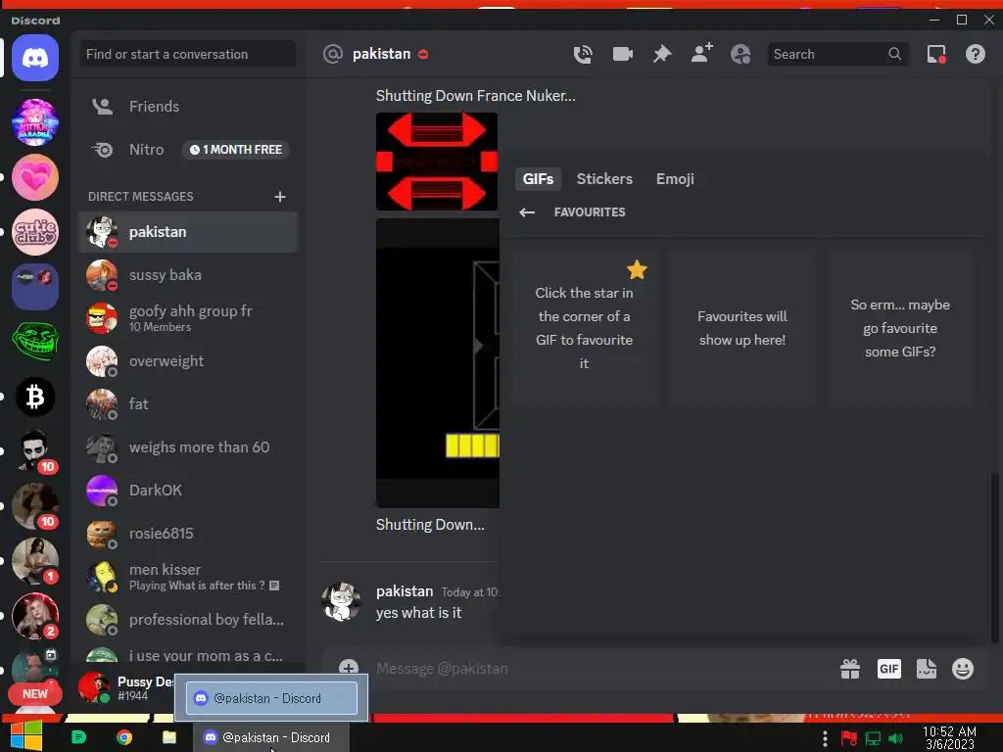Screen dimensions: 1003x752
Task: Open Chrome from the taskbar
Action: tap(124, 737)
